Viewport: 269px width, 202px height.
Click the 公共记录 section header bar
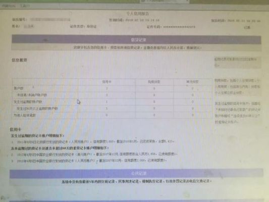click(136, 174)
